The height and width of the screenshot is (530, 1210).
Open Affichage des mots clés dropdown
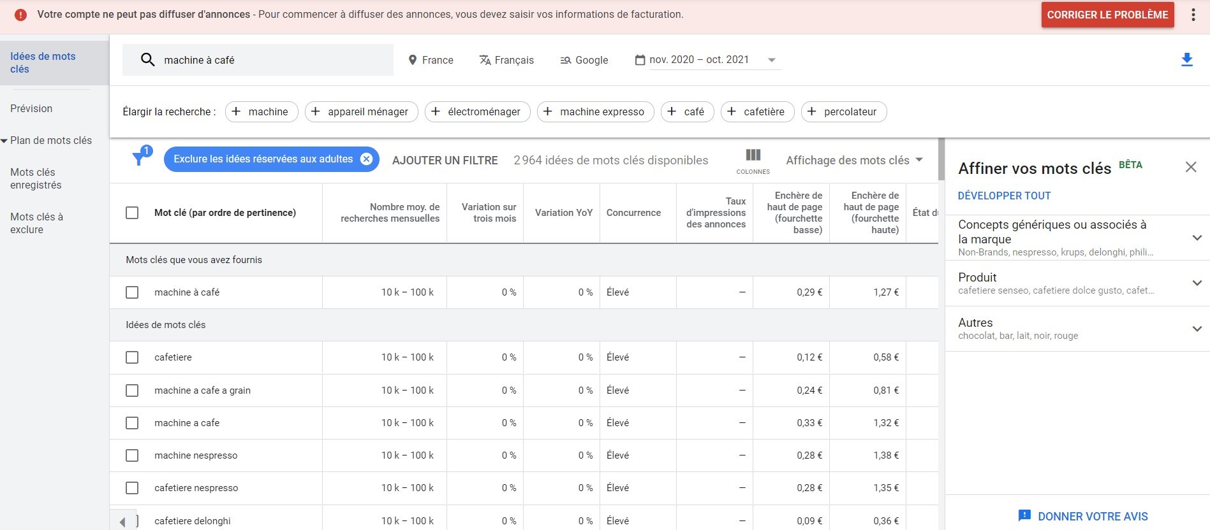pos(853,161)
